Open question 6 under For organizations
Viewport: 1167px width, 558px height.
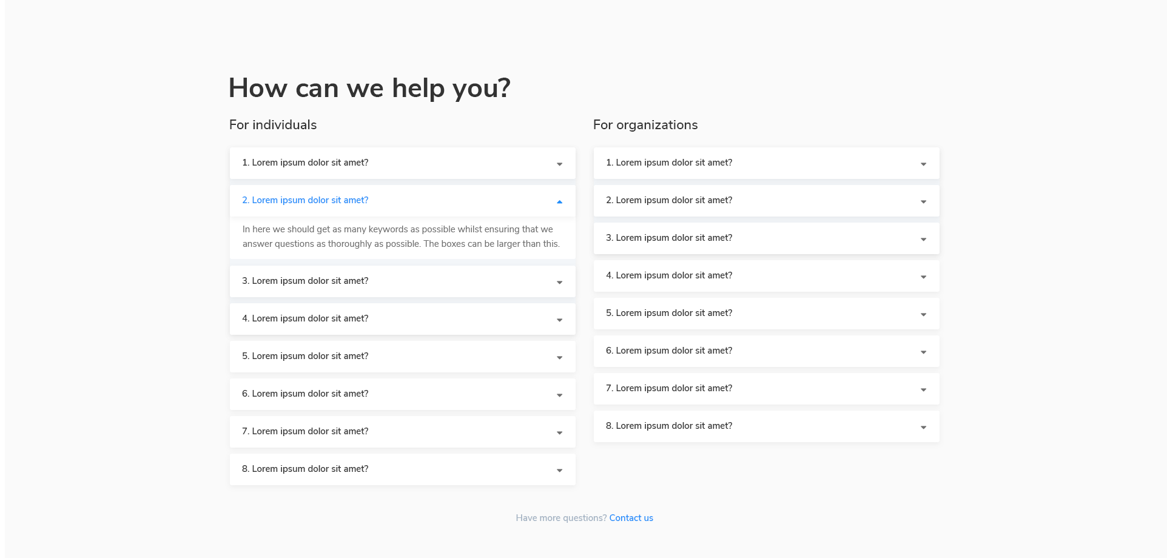766,351
